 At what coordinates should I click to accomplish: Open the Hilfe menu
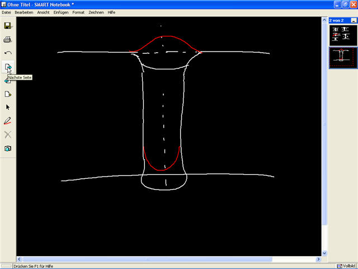(x=112, y=12)
